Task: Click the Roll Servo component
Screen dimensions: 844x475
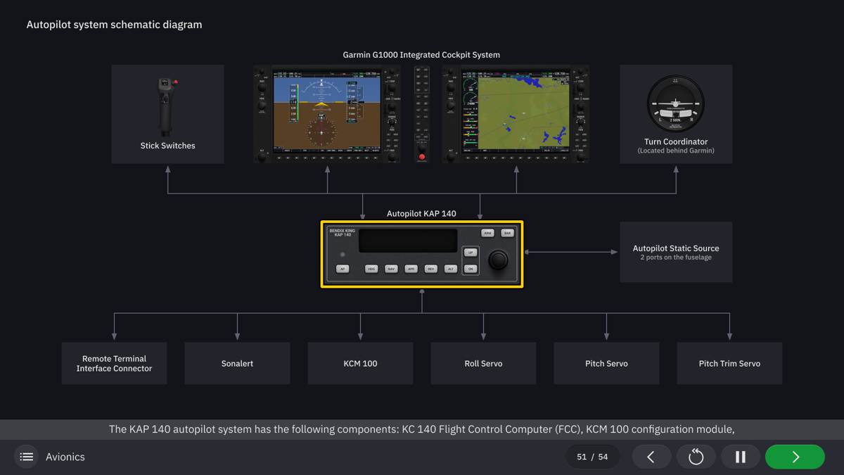Action: (483, 363)
